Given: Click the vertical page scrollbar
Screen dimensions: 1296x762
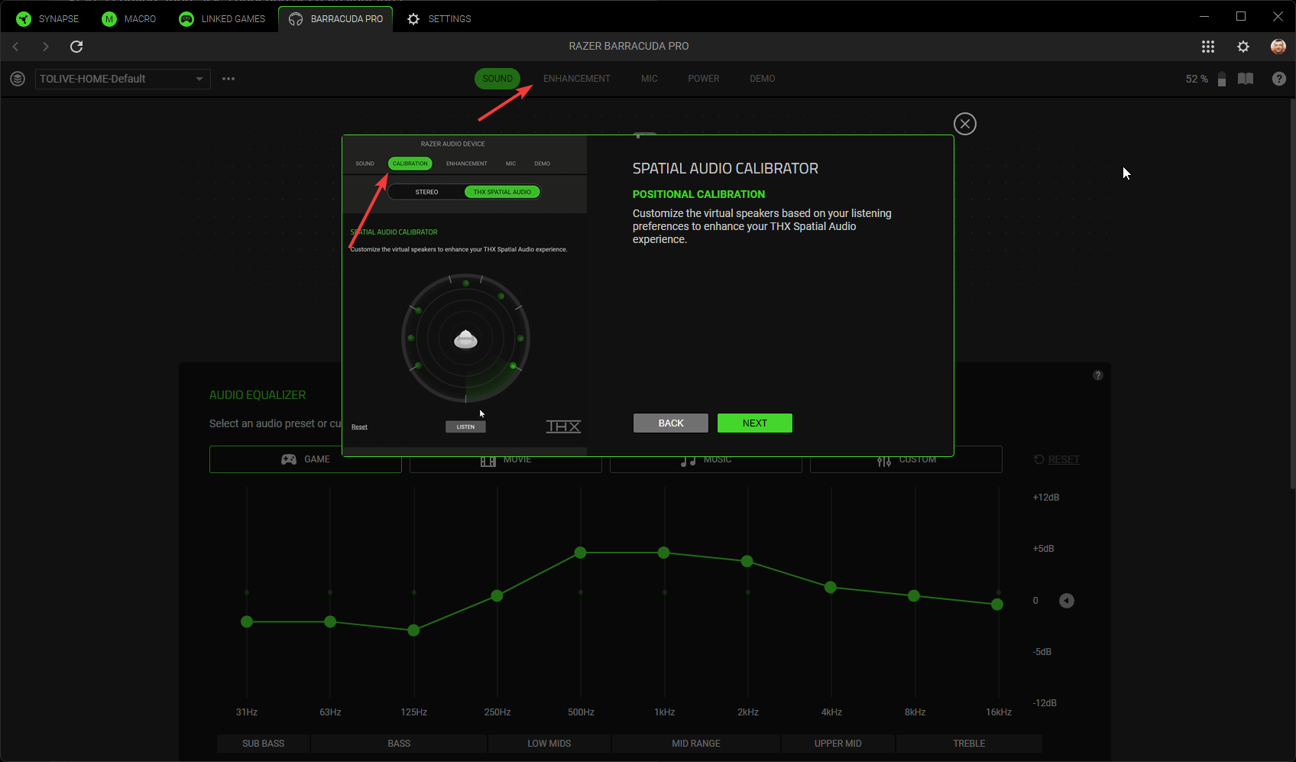Looking at the screenshot, I should pos(1292,294).
